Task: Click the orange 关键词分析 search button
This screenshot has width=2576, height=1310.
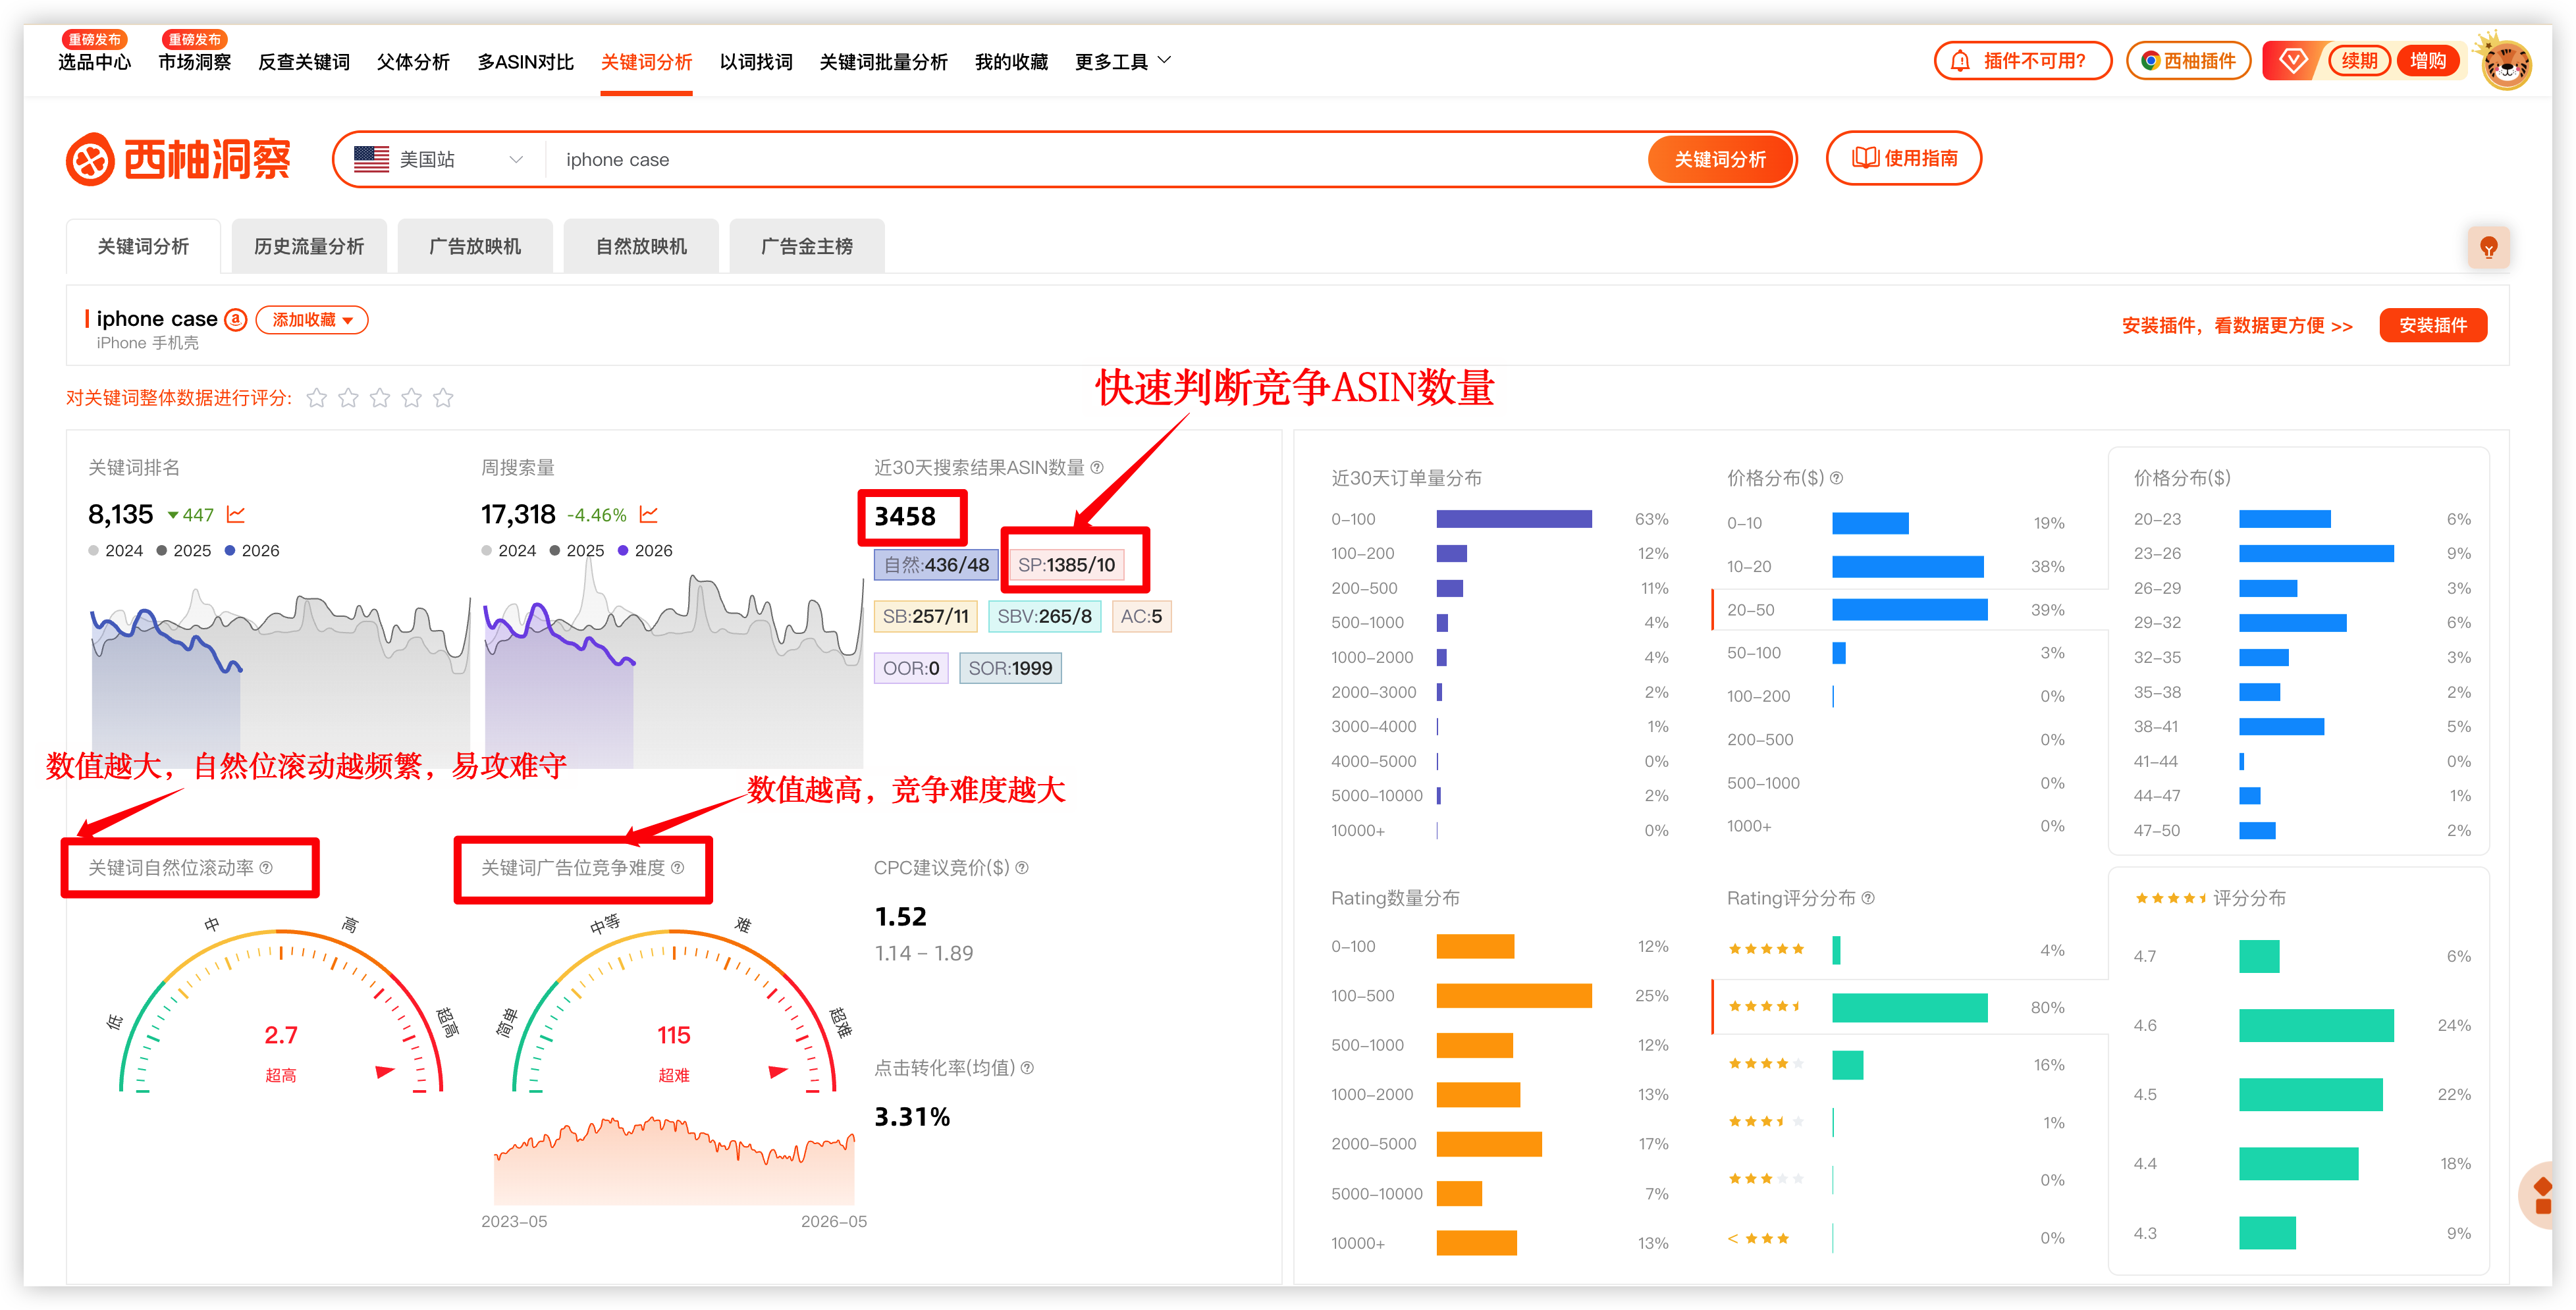Action: [1720, 159]
